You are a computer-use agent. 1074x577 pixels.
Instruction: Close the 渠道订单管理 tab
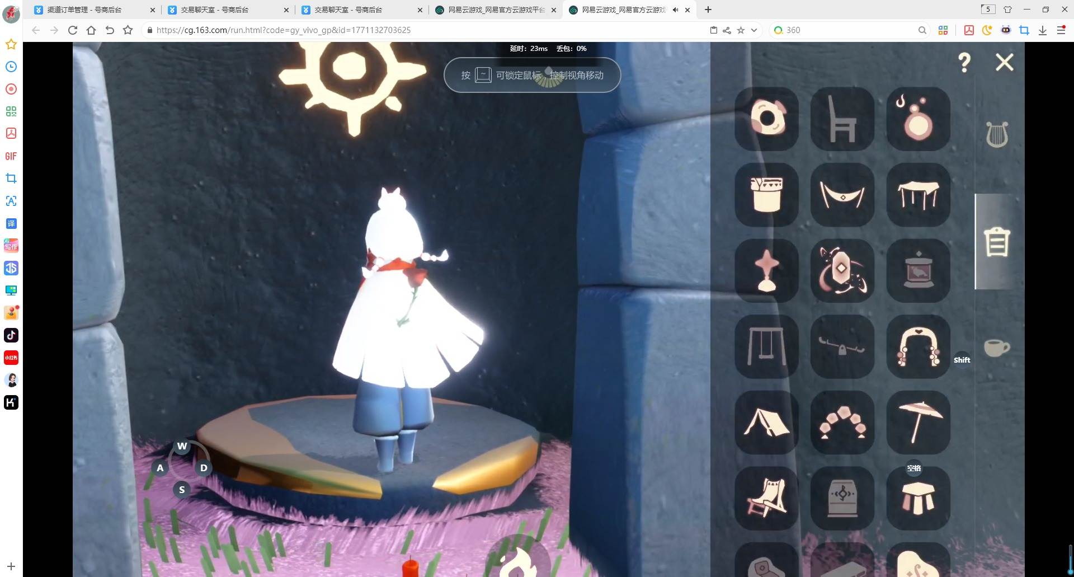pos(152,10)
